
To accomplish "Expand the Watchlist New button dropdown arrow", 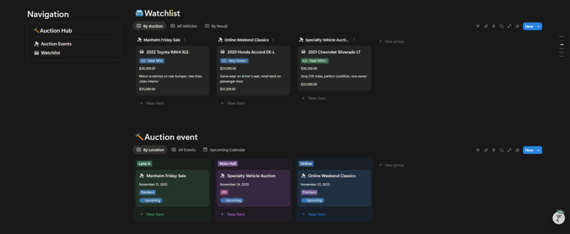I will click(539, 26).
